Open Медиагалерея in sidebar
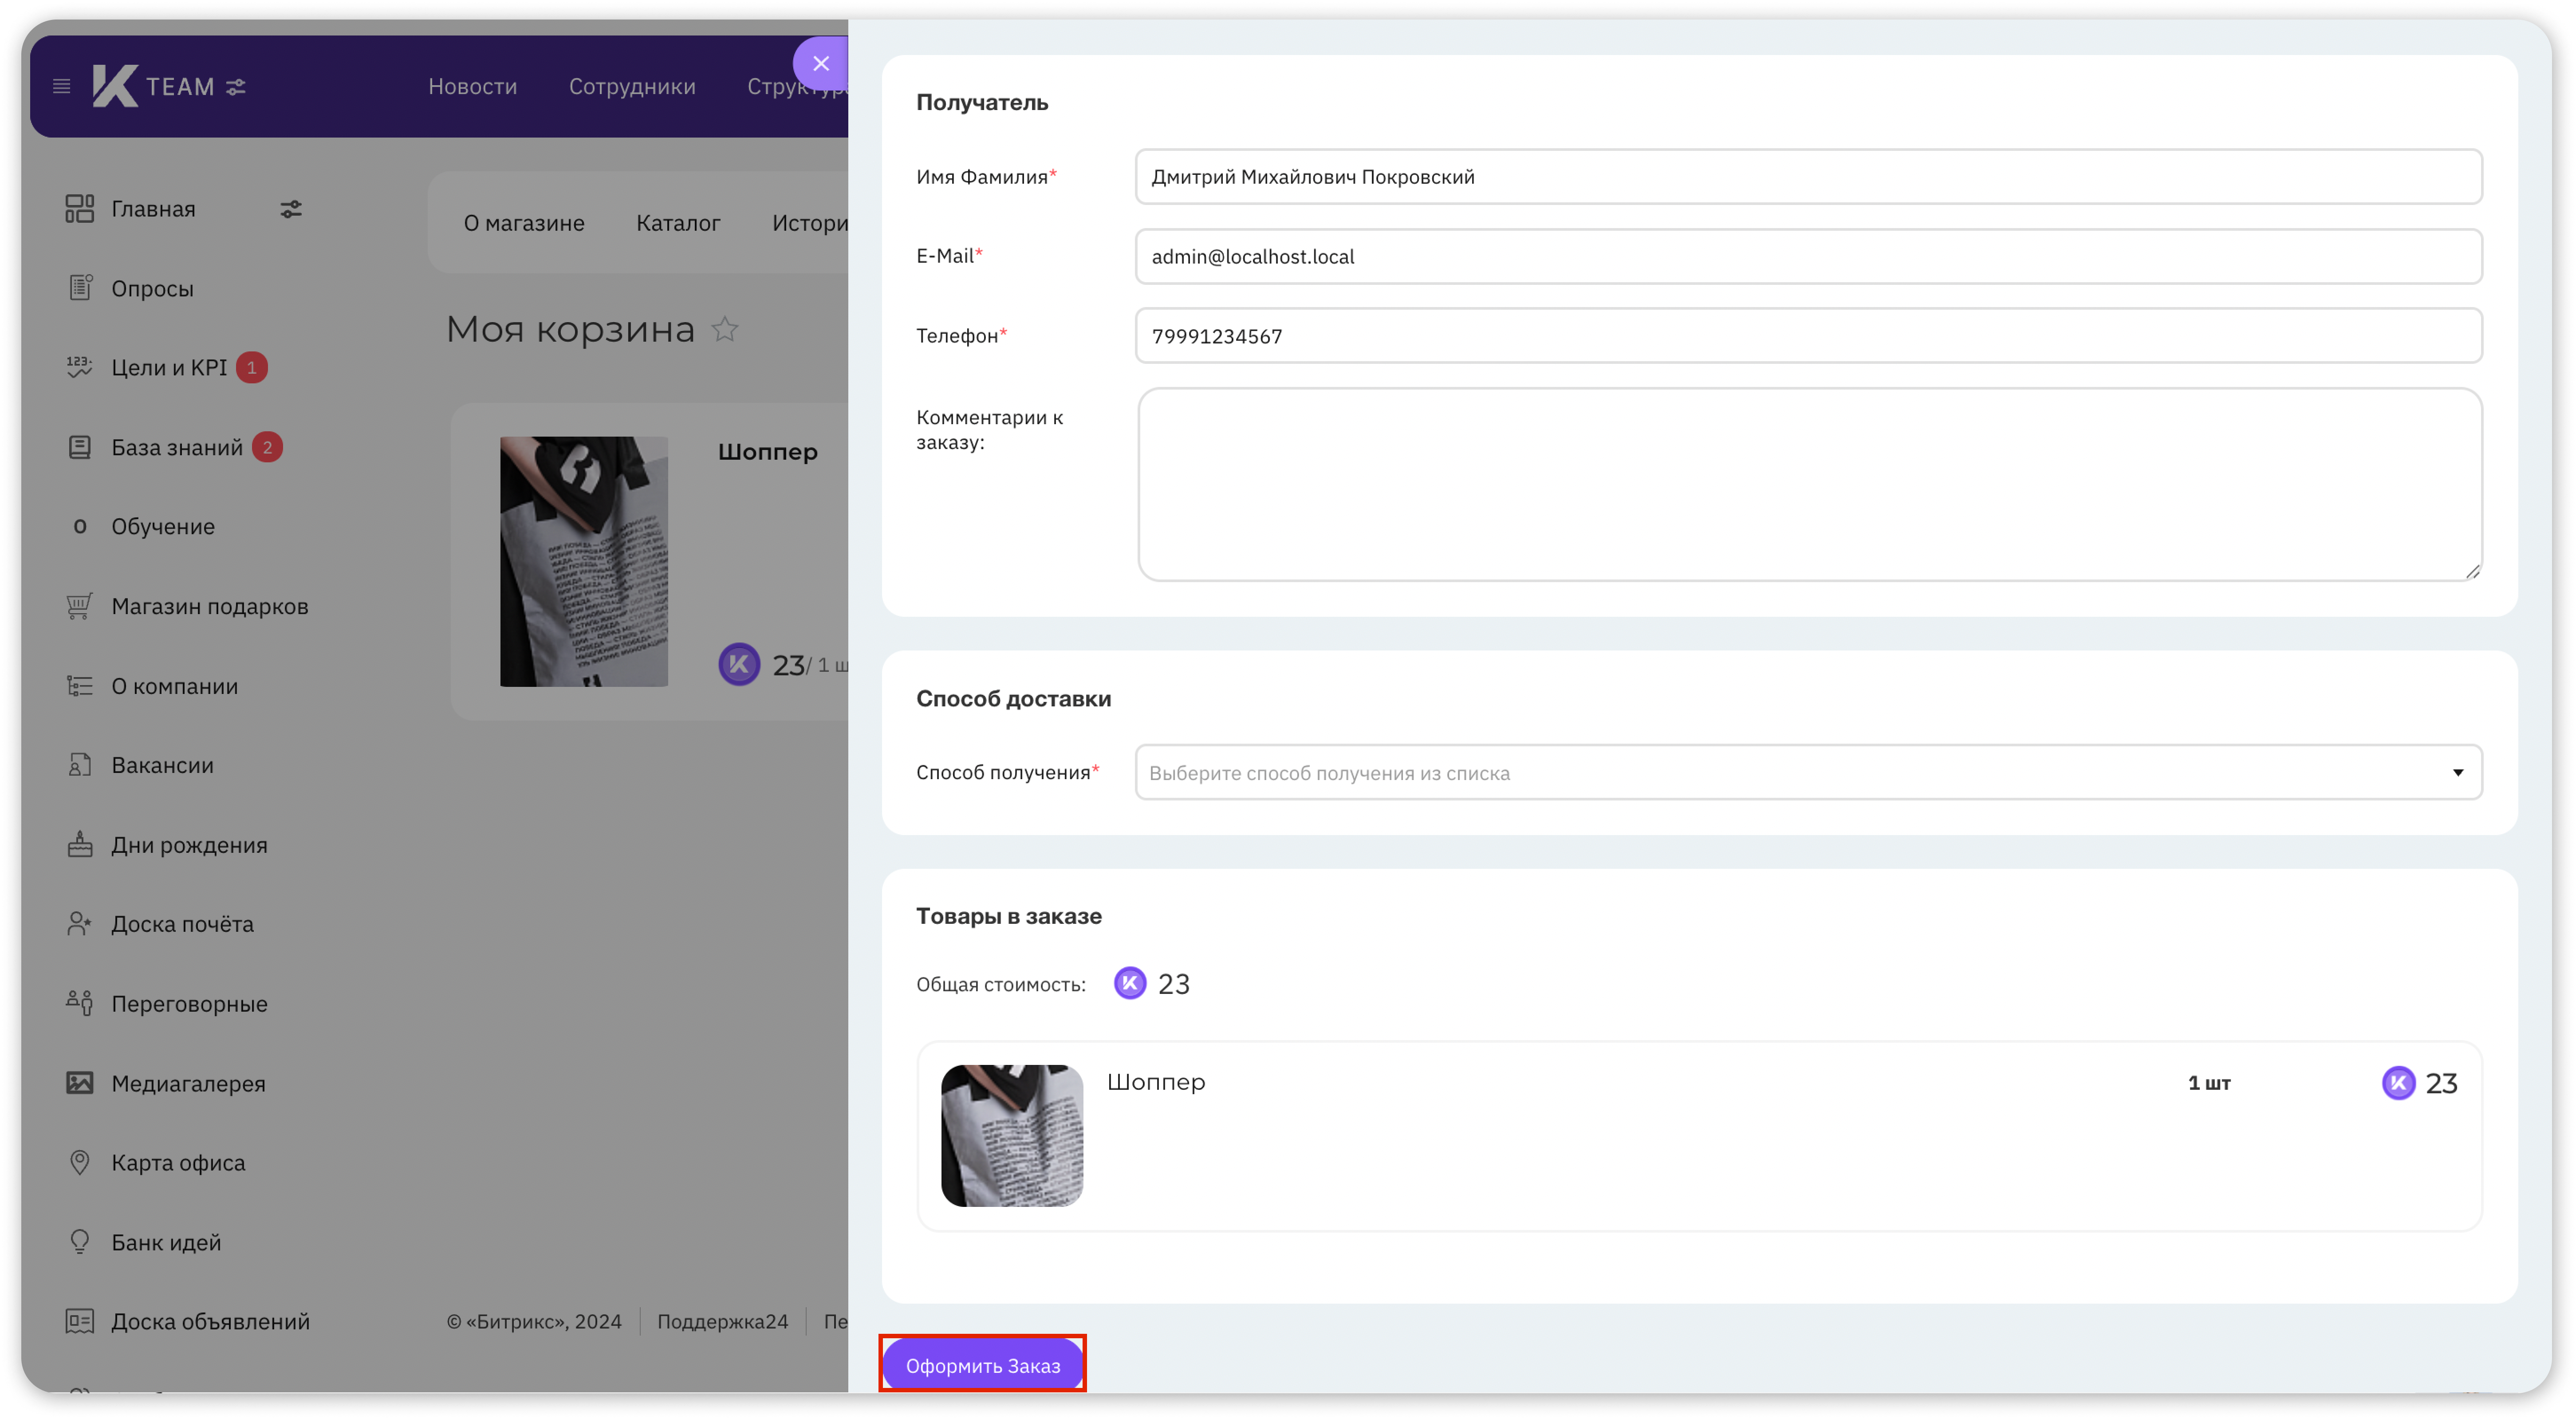The height and width of the screenshot is (1419, 2576). [188, 1083]
